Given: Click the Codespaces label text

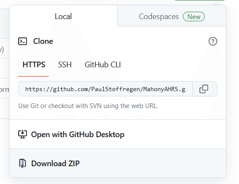Looking at the screenshot, I should coord(159,16).
